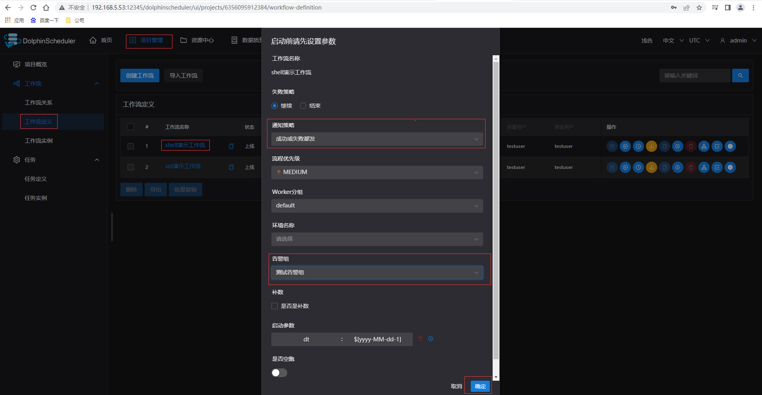Click the dialog's vertical scrollbar down arrow
762x395 pixels.
496,377
